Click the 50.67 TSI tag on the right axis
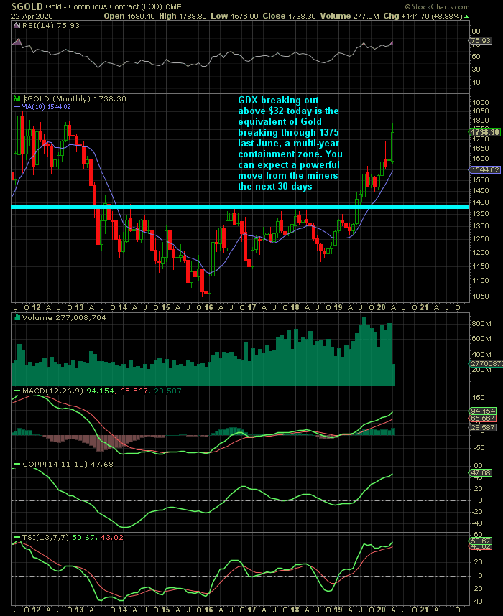This screenshot has width=503, height=616. (x=481, y=541)
